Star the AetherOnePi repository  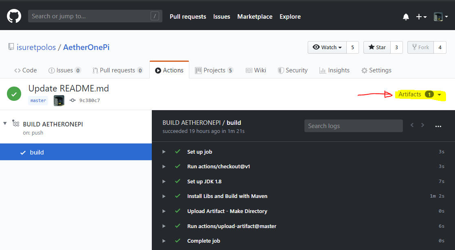point(377,47)
